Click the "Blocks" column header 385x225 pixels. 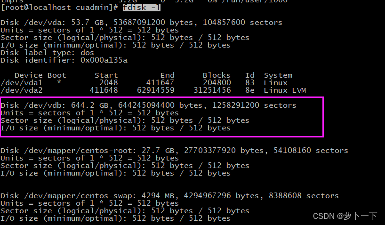(217, 75)
